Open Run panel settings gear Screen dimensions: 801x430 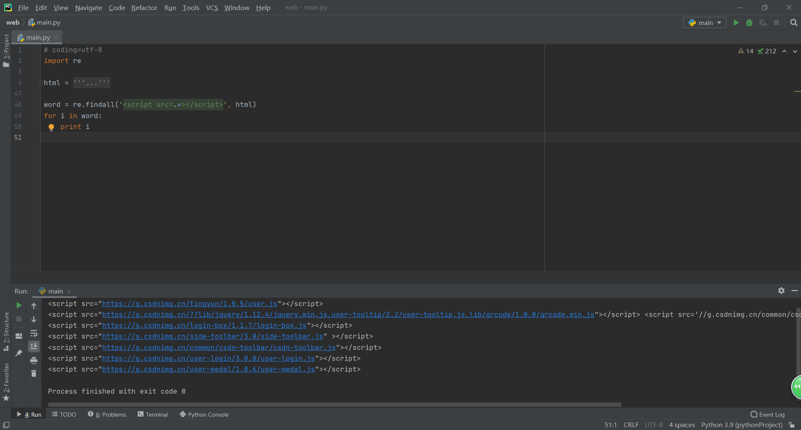pos(781,291)
